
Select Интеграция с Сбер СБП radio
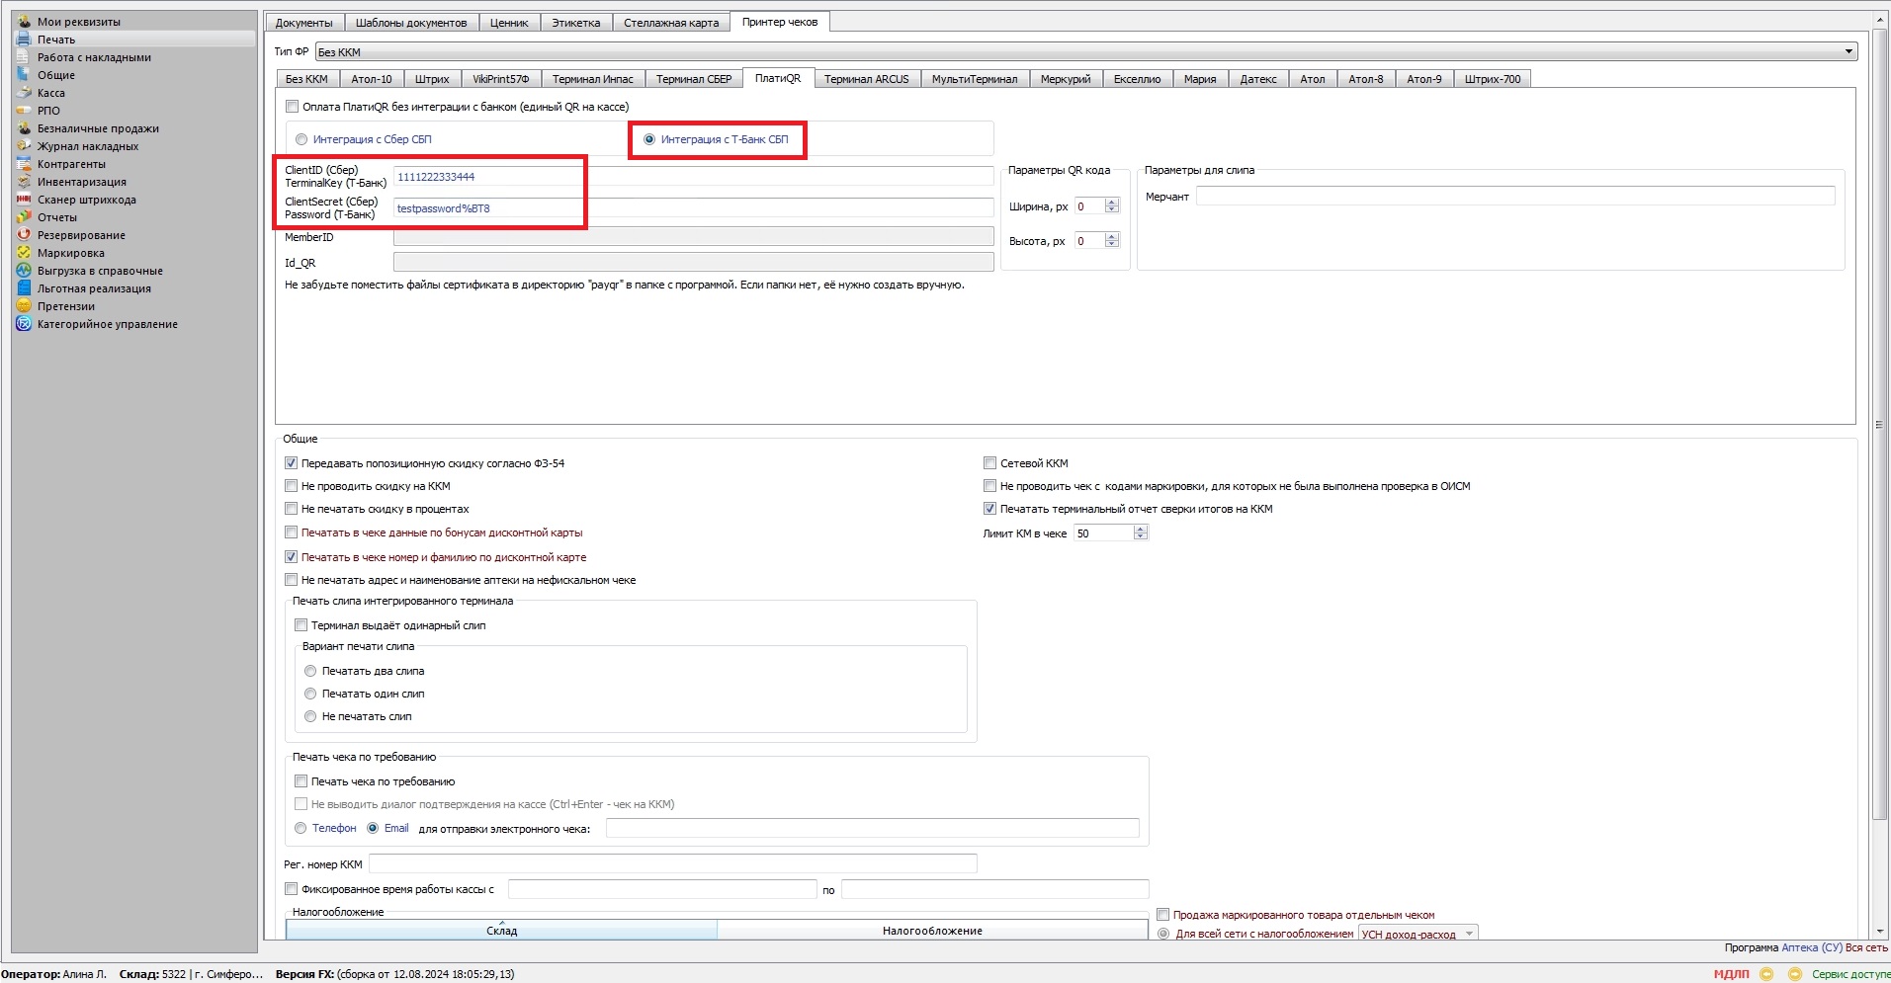click(301, 139)
